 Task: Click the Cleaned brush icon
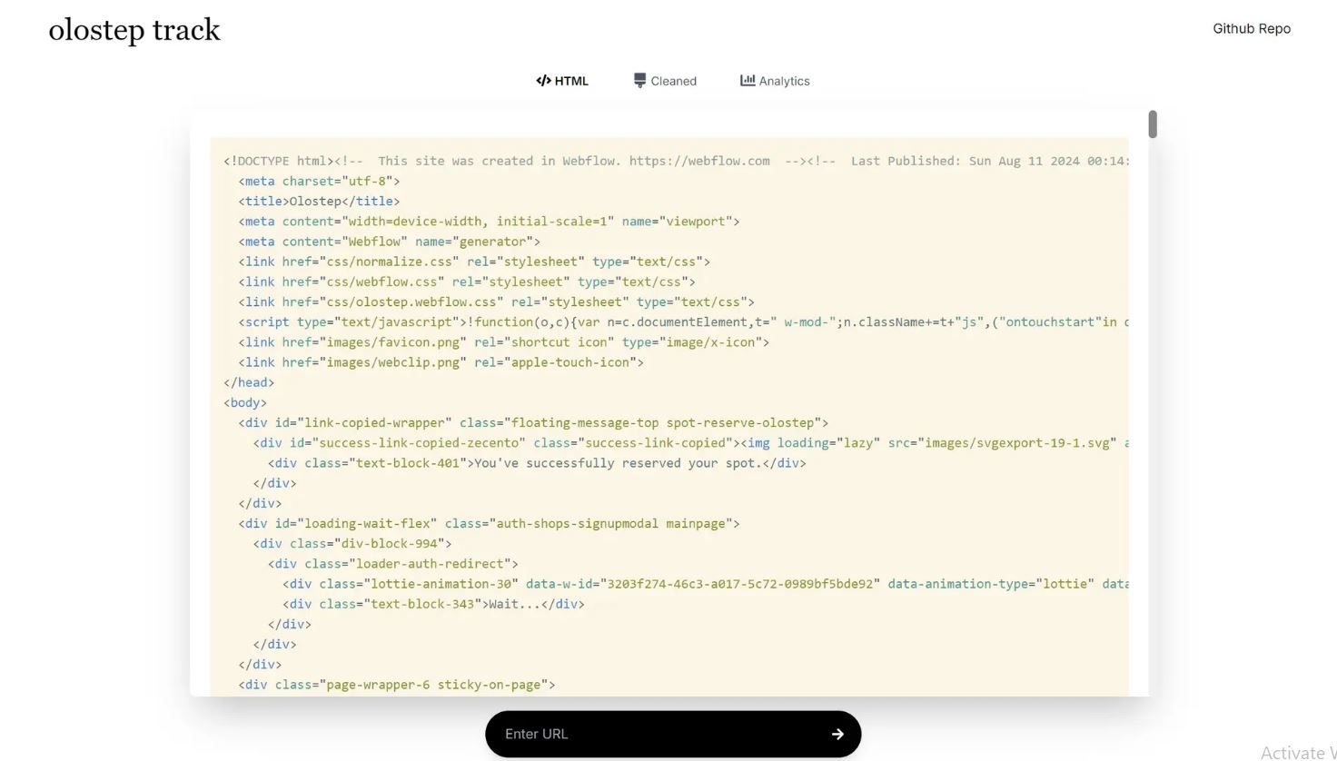(x=640, y=81)
